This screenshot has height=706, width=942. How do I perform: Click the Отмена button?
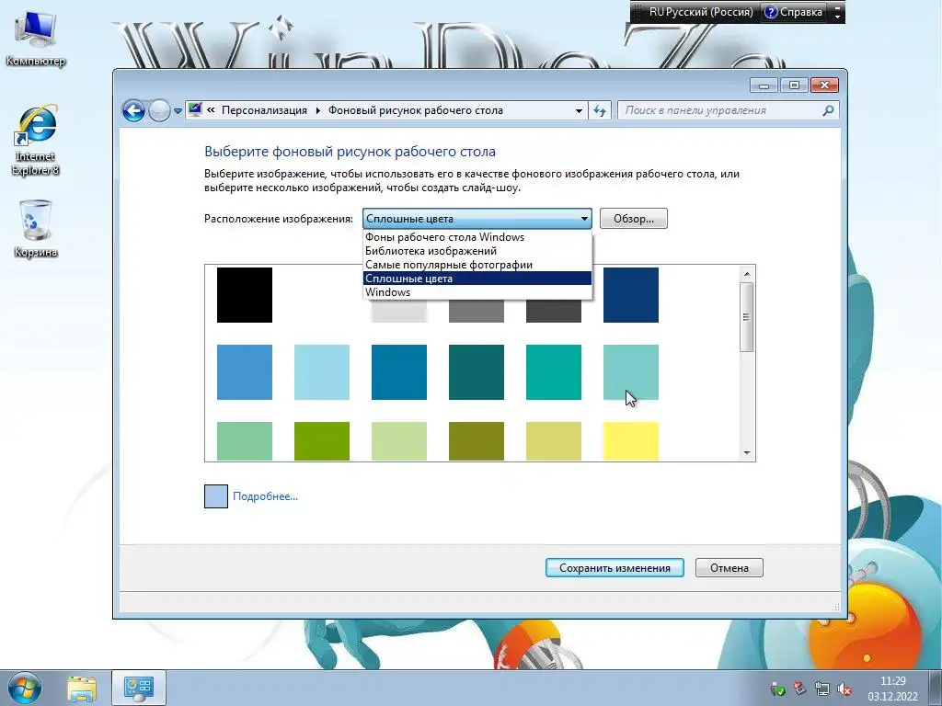tap(729, 568)
